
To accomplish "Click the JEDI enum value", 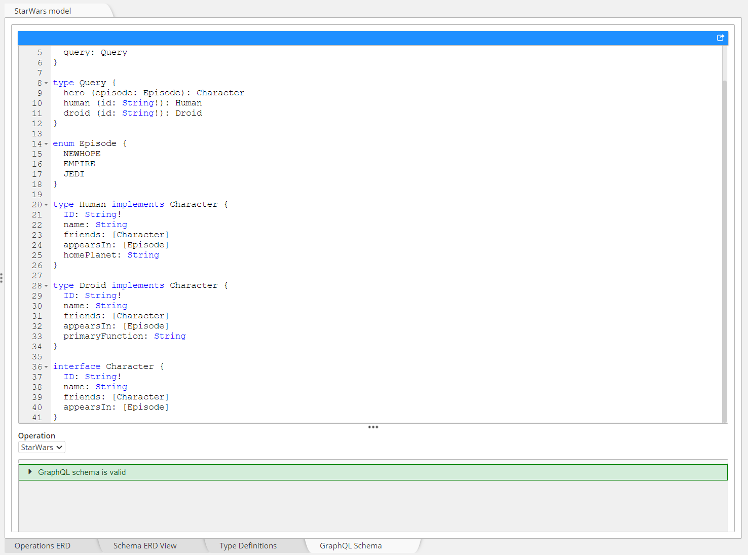I will 73,174.
